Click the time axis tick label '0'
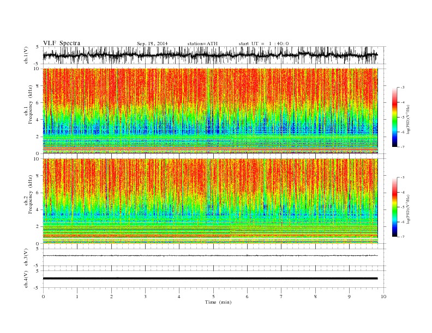 click(x=43, y=297)
